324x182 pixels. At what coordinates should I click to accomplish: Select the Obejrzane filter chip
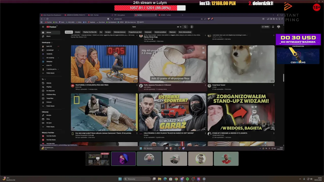172,32
